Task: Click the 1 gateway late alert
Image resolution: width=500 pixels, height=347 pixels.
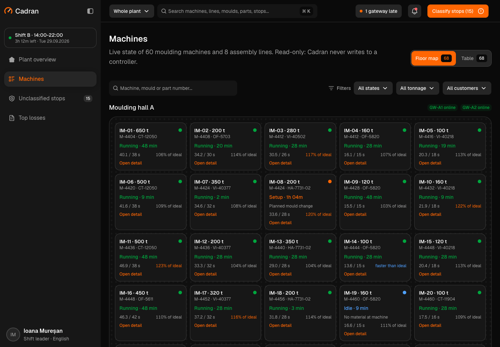Action: tap(378, 11)
